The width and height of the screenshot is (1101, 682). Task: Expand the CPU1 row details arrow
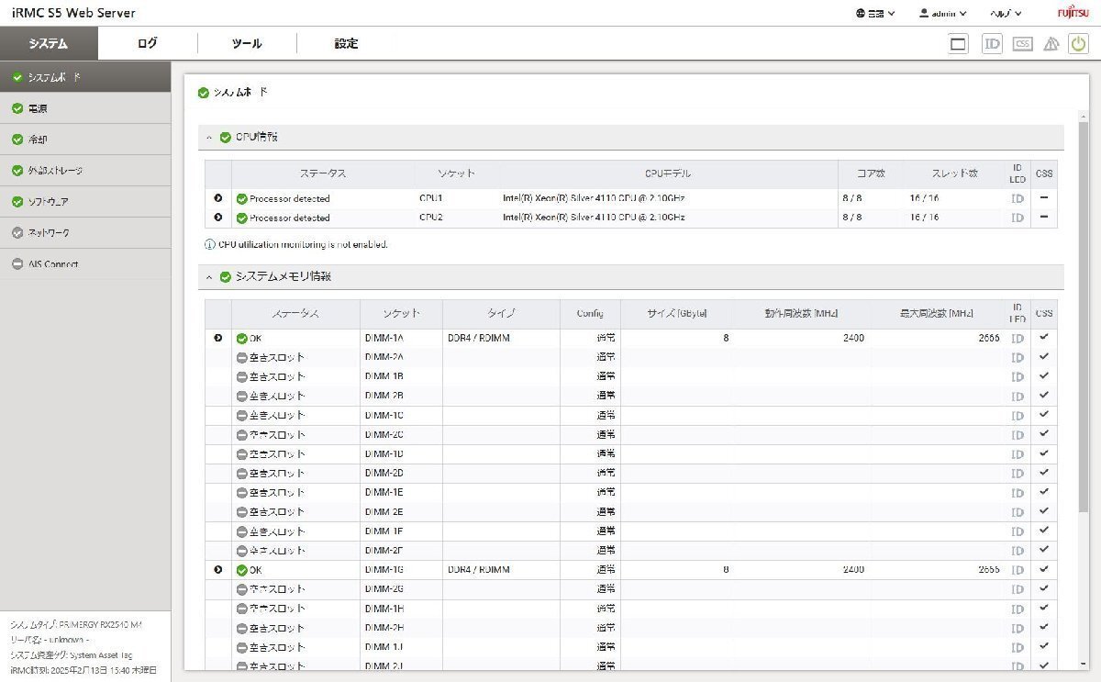coord(218,198)
